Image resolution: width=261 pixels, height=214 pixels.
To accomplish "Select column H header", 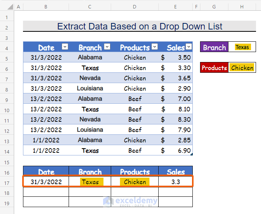I will 242,7.
